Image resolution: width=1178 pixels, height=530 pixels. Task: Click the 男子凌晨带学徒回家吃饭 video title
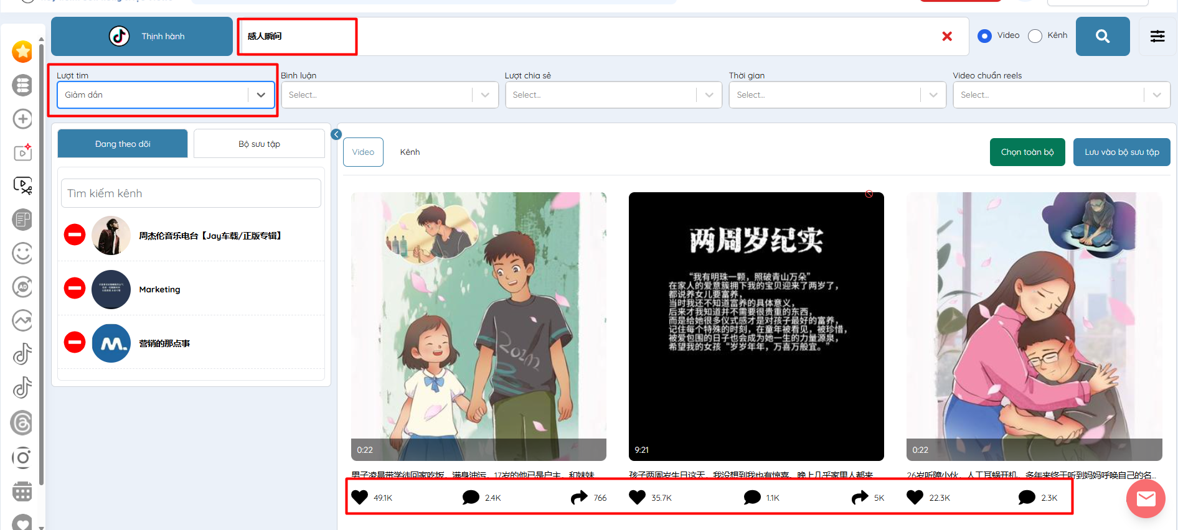pos(473,475)
